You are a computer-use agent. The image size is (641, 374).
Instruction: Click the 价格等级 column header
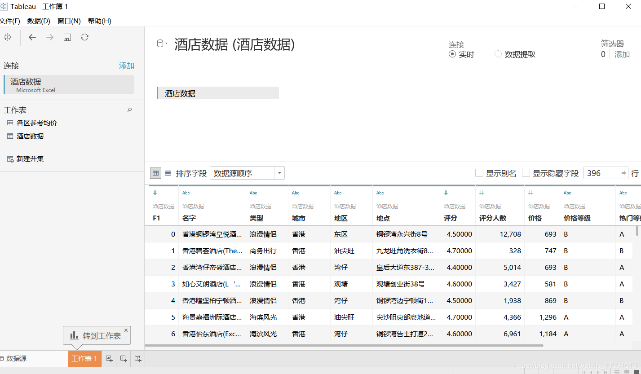pos(577,218)
